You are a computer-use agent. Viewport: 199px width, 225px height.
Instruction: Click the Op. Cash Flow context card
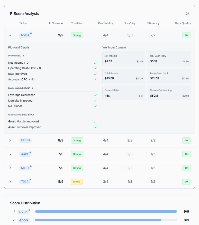point(169,59)
